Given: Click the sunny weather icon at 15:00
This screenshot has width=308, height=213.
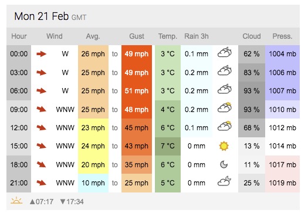Looking at the screenshot, I should (224, 146).
